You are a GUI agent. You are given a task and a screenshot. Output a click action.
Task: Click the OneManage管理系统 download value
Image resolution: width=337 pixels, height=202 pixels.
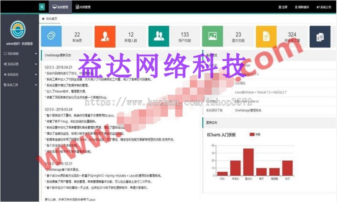click(248, 110)
